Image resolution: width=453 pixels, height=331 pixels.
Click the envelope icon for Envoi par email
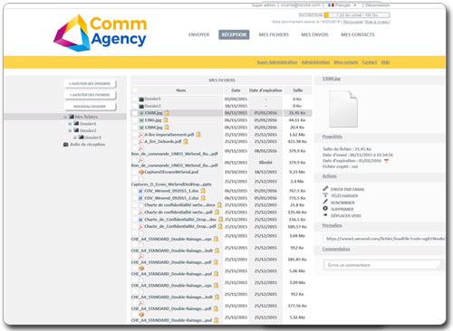pyautogui.click(x=325, y=189)
